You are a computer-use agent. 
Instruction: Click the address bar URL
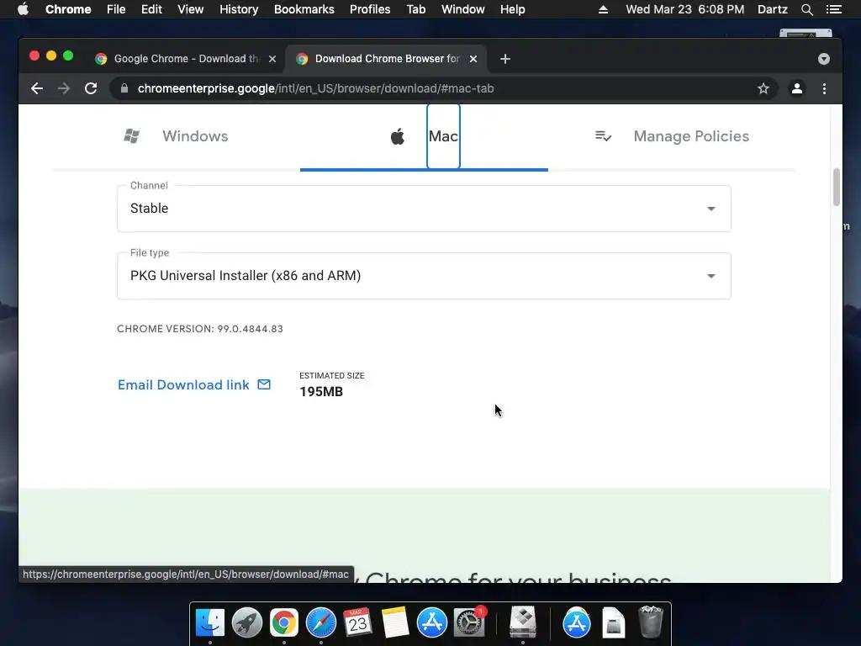click(316, 88)
